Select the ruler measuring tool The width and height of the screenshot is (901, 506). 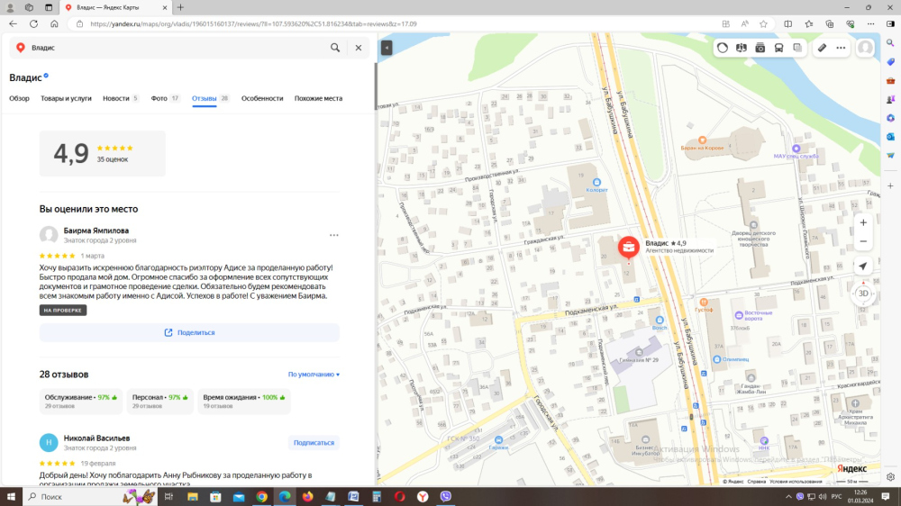point(823,49)
